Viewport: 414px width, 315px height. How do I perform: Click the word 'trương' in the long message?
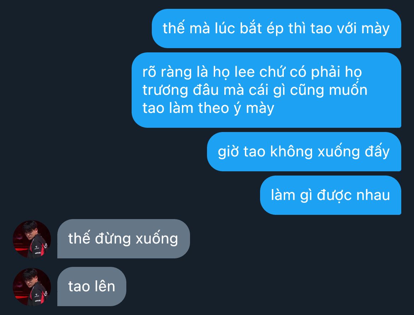165,90
